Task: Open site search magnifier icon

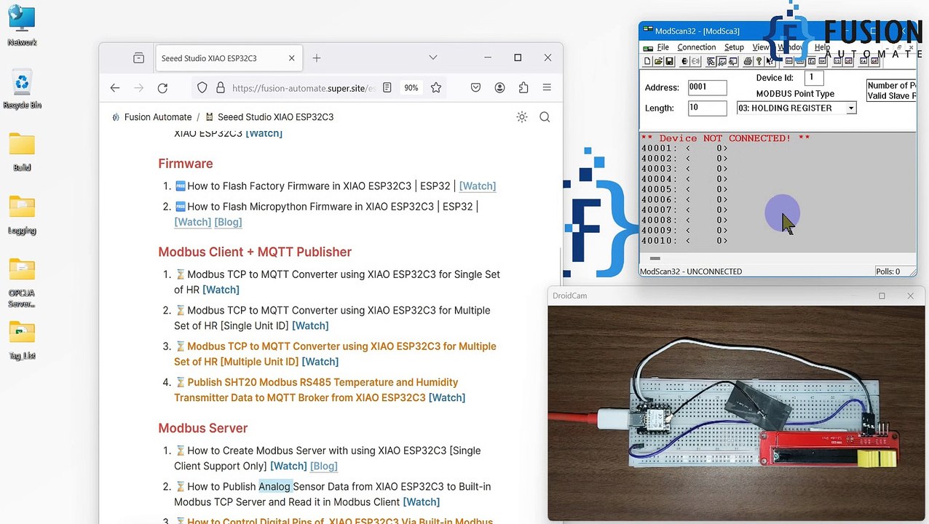Action: pos(545,117)
